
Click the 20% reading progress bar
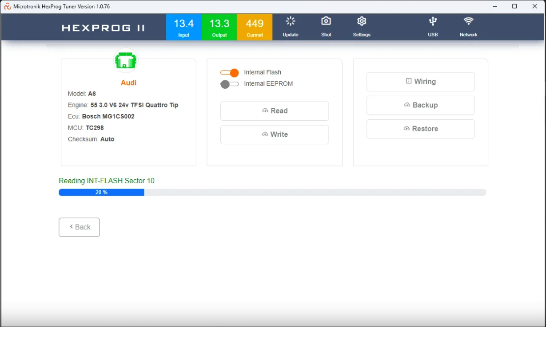coord(272,193)
